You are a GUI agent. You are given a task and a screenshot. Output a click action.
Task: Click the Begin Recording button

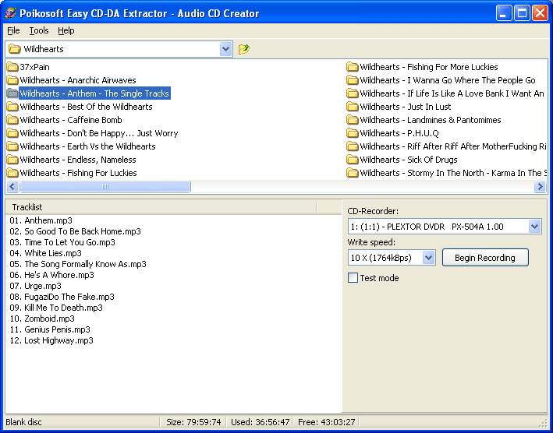point(484,258)
